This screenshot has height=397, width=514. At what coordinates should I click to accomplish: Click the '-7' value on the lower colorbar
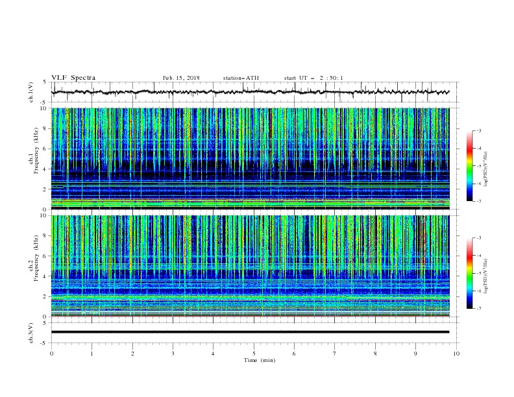click(x=478, y=308)
